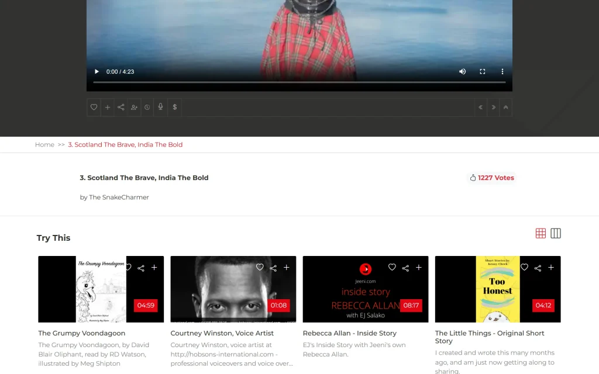Go to previous video with double-left chevron
Screen dimensions: 599x374
(x=481, y=108)
